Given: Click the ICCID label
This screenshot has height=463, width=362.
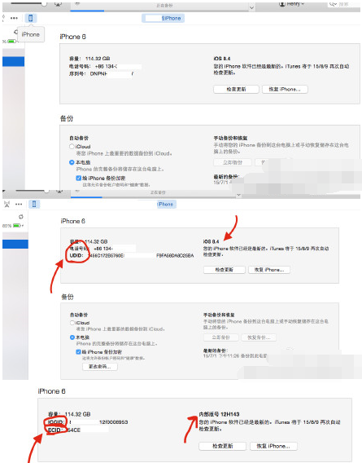Looking at the screenshot, I should pyautogui.click(x=56, y=422).
